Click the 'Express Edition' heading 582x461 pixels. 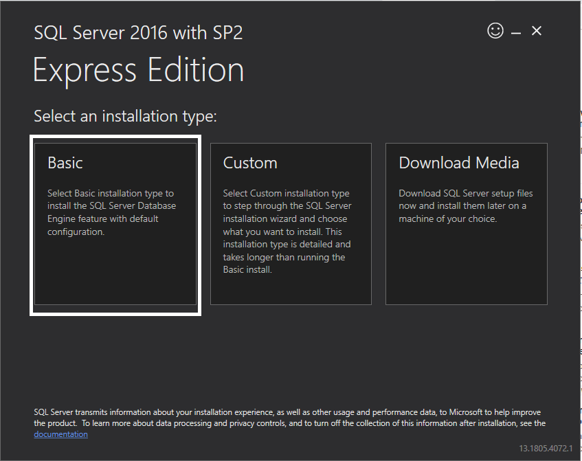tap(138, 71)
